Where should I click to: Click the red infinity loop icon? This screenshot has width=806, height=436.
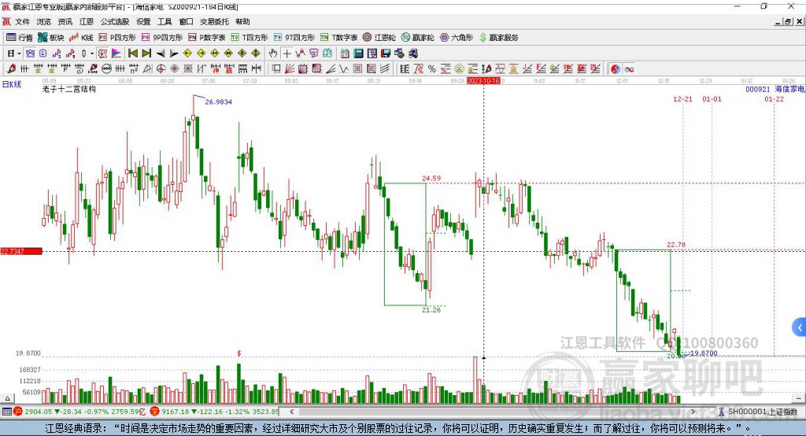coord(629,69)
